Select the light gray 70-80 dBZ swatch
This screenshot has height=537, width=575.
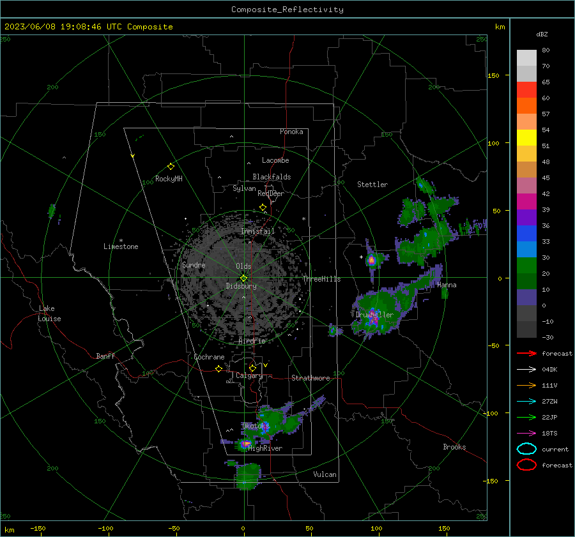(x=526, y=58)
